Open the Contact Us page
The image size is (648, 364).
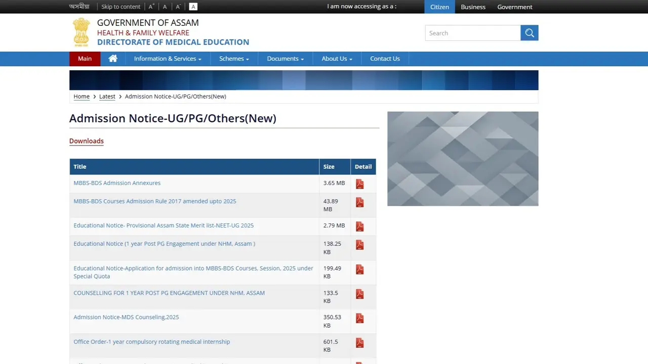385,58
